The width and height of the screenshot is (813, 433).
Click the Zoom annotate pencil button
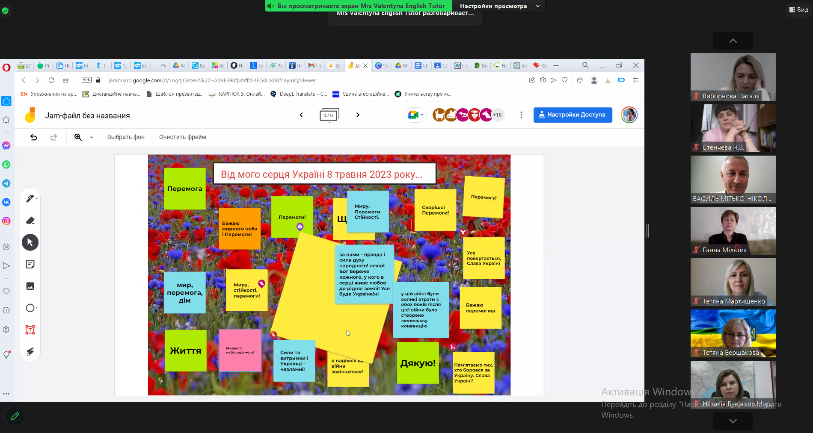(x=15, y=416)
